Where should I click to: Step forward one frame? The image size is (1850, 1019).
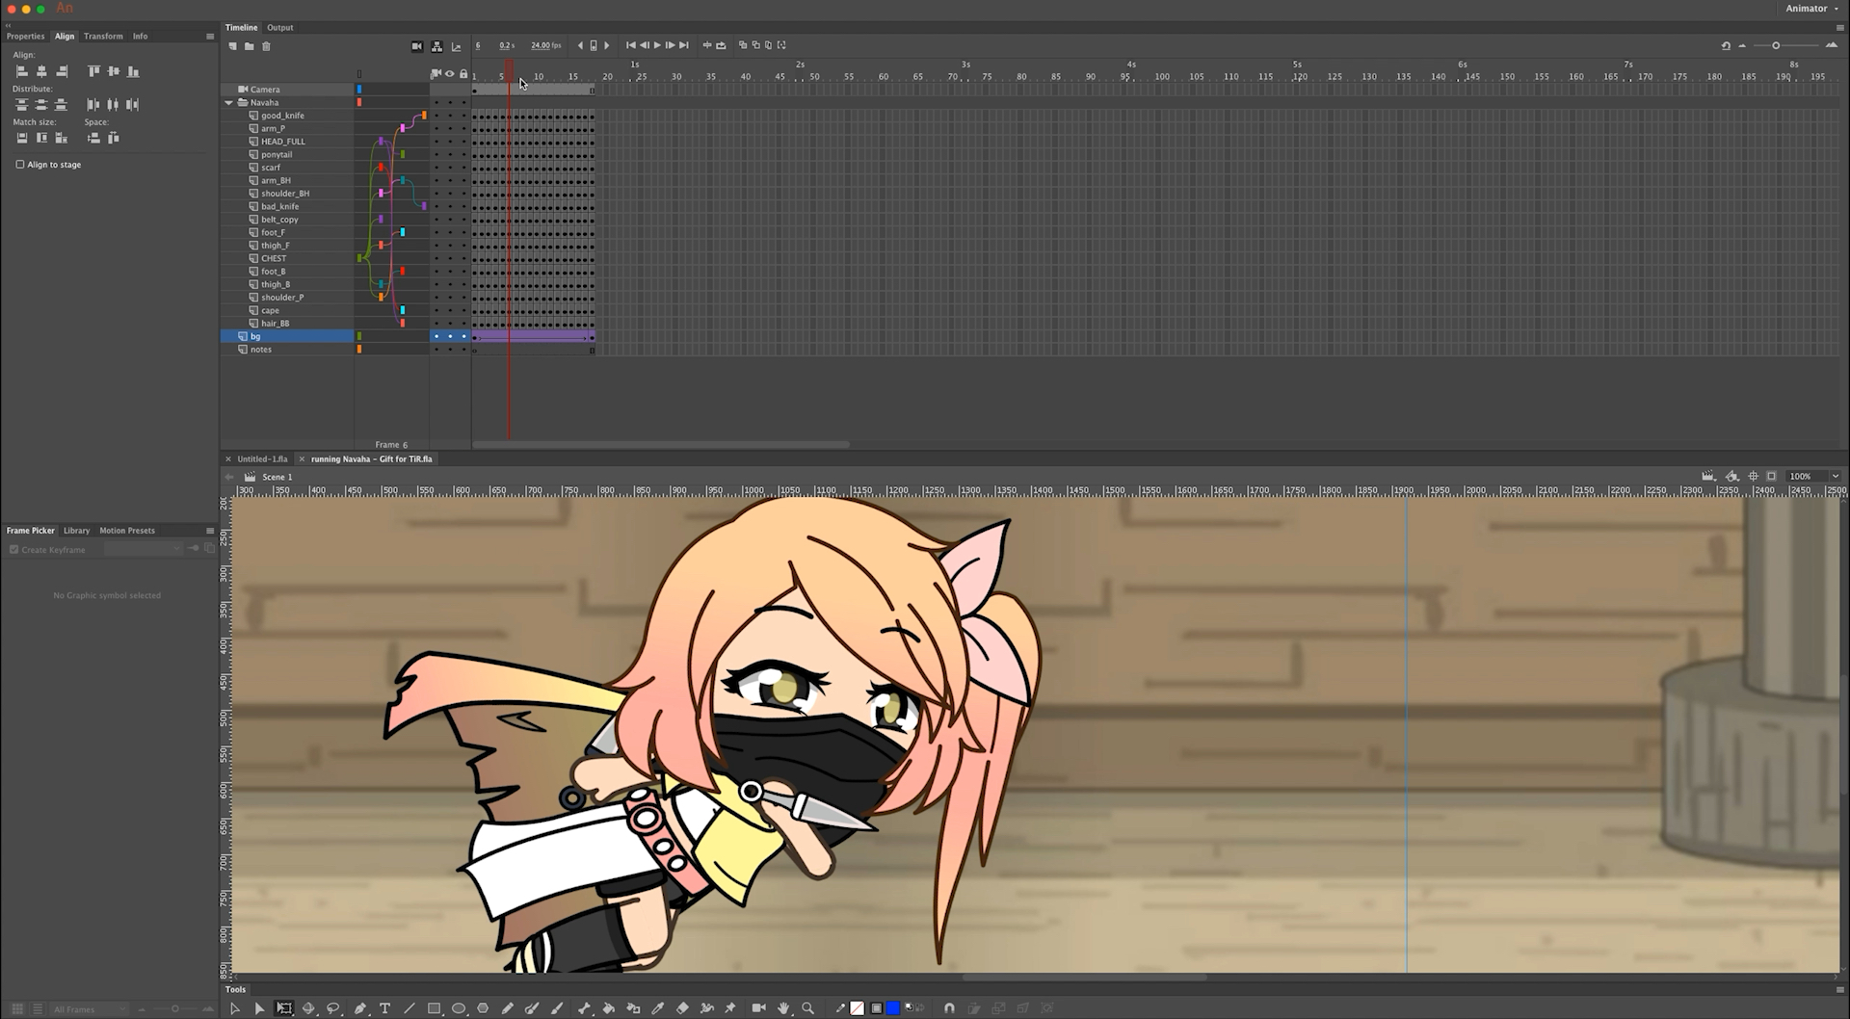(x=671, y=45)
